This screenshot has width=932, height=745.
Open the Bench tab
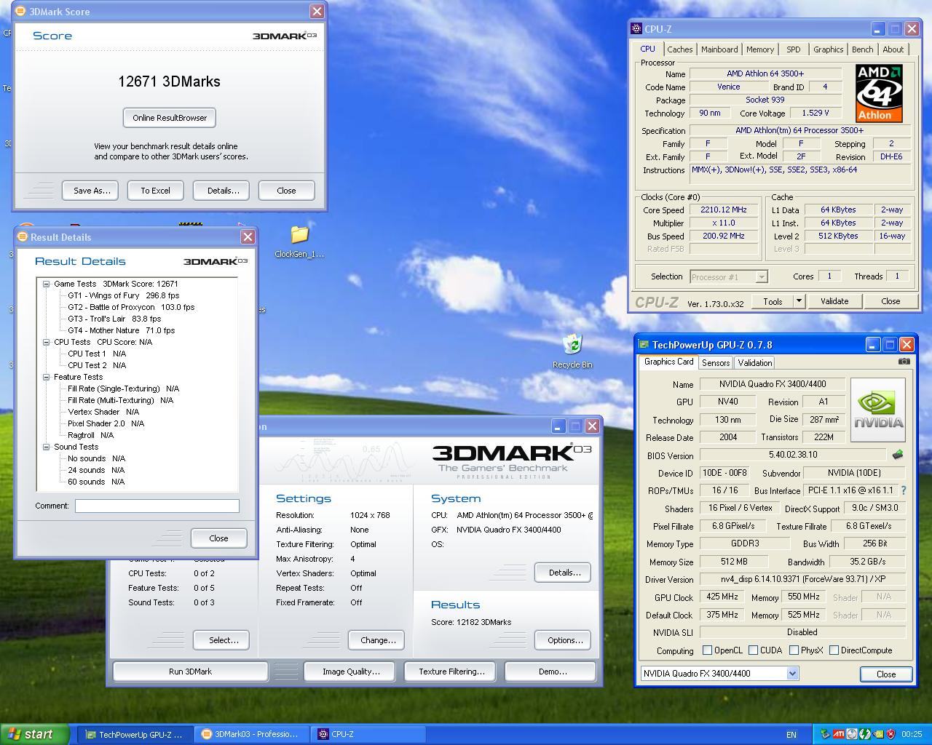point(862,49)
